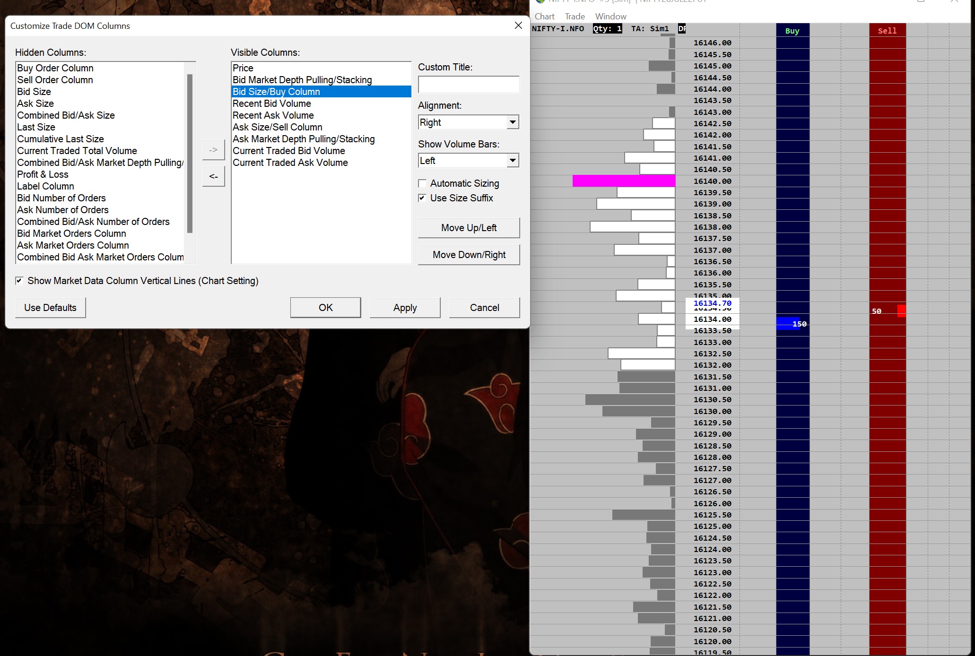Click into the Custom Title field
975x656 pixels.
468,85
